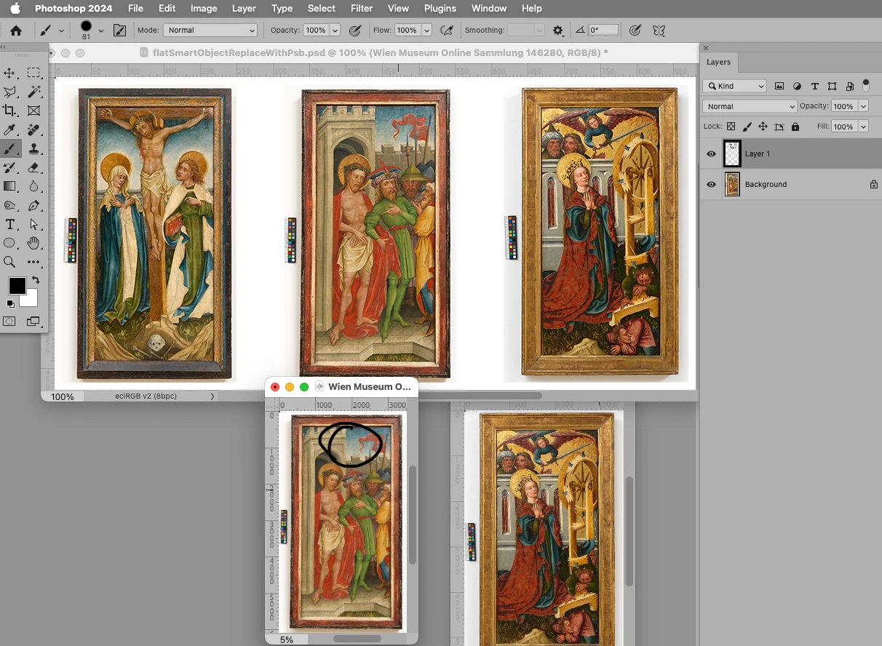Select the Clone Stamp tool

pyautogui.click(x=33, y=148)
